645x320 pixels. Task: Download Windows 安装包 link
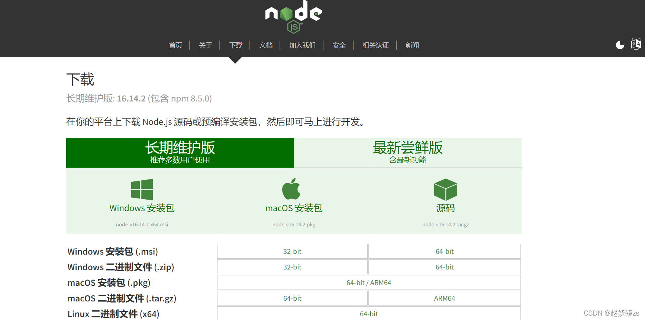point(142,208)
